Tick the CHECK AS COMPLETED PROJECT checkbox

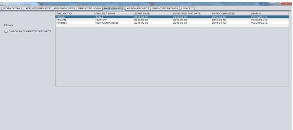pos(6,31)
